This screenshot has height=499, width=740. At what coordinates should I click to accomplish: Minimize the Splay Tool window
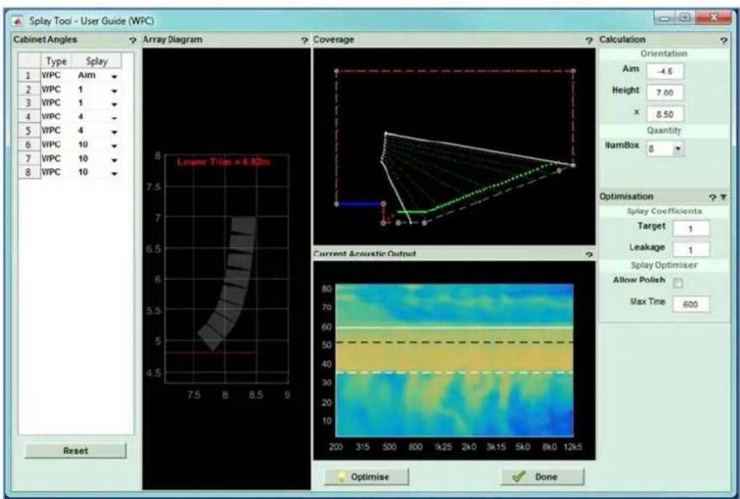[x=665, y=19]
